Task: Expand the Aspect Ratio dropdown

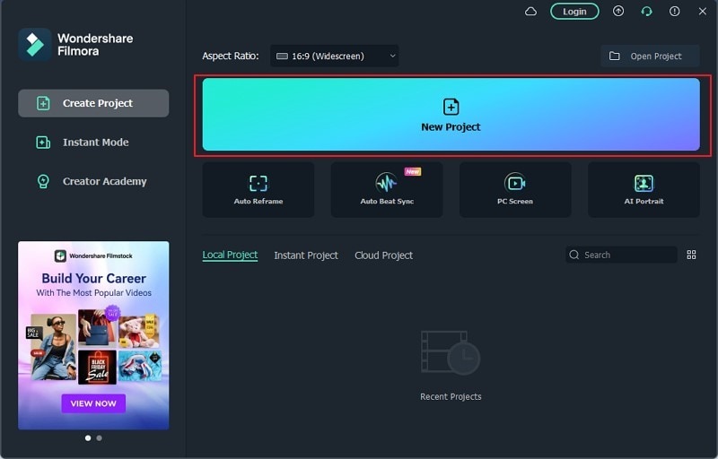Action: [334, 56]
